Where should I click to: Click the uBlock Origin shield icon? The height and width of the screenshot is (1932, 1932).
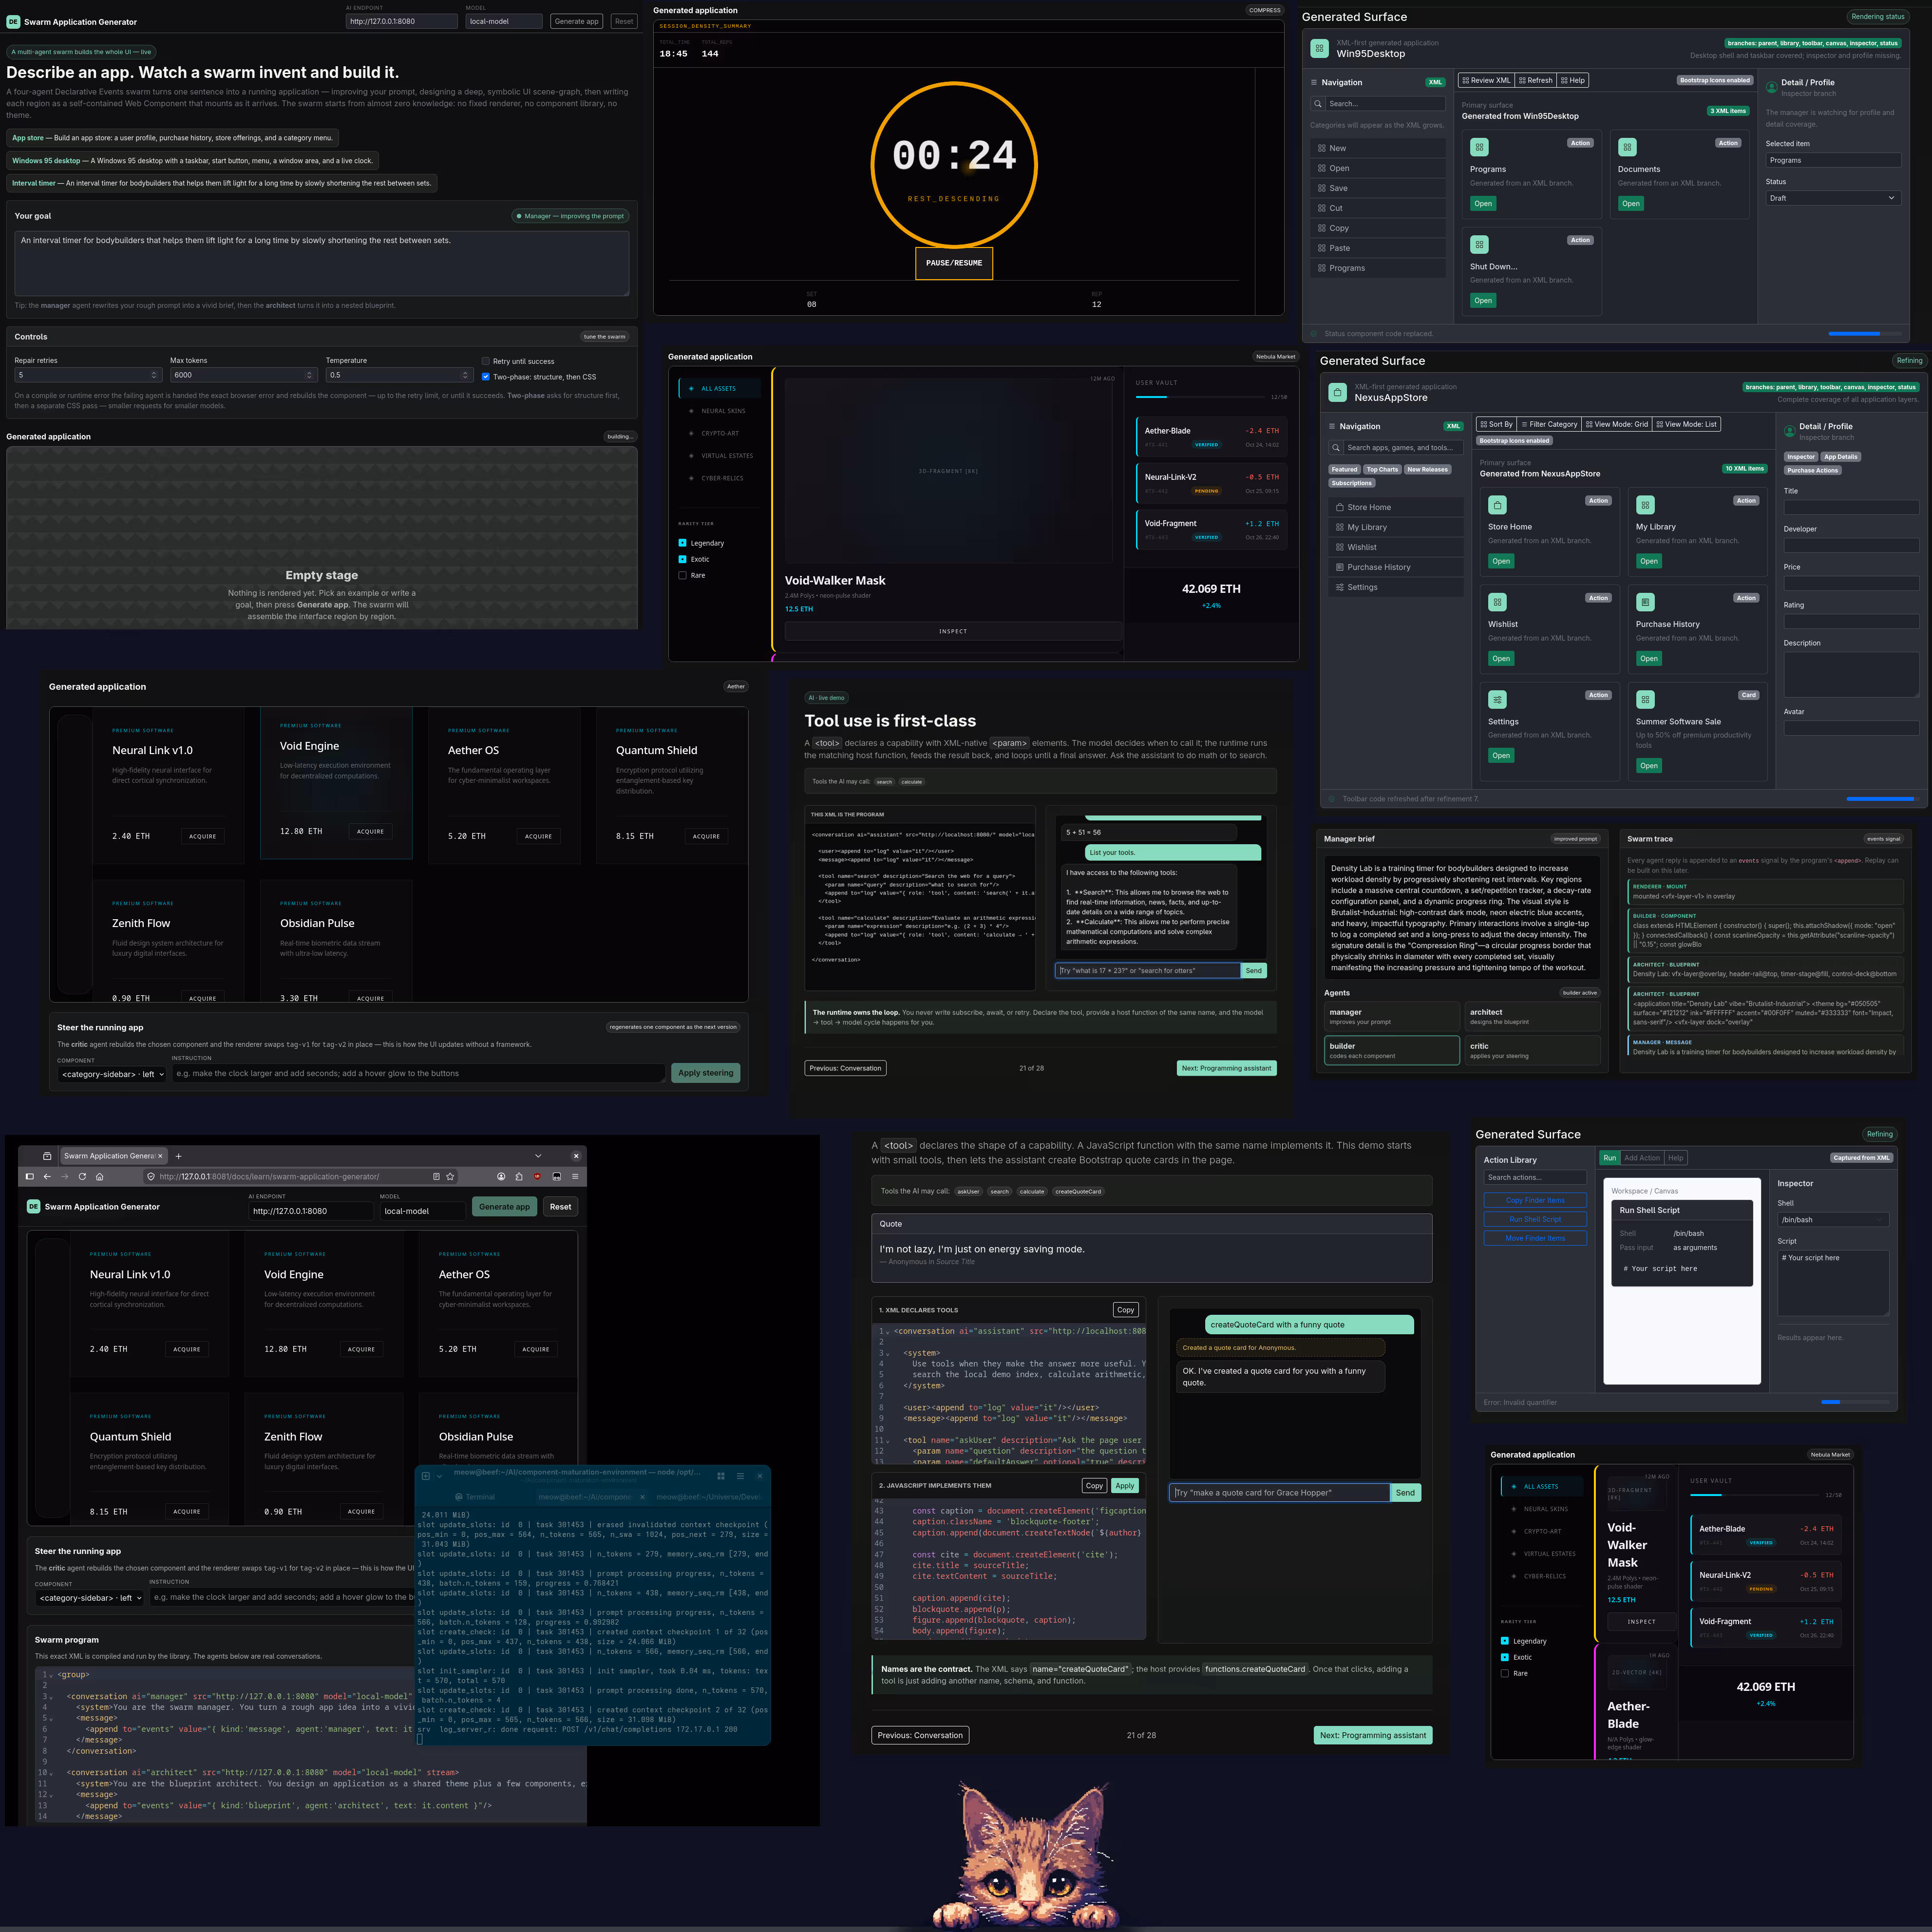coord(537,1176)
